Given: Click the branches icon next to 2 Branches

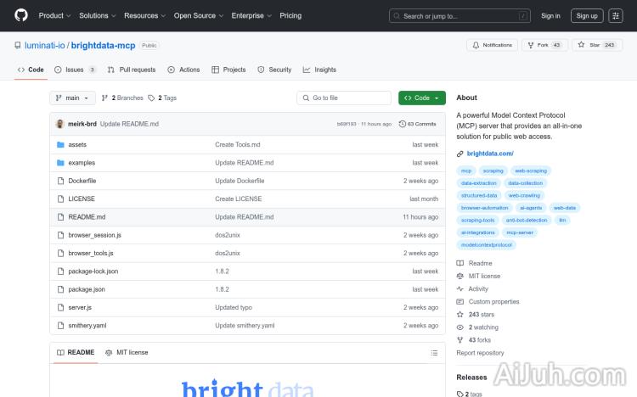Looking at the screenshot, I should point(104,98).
